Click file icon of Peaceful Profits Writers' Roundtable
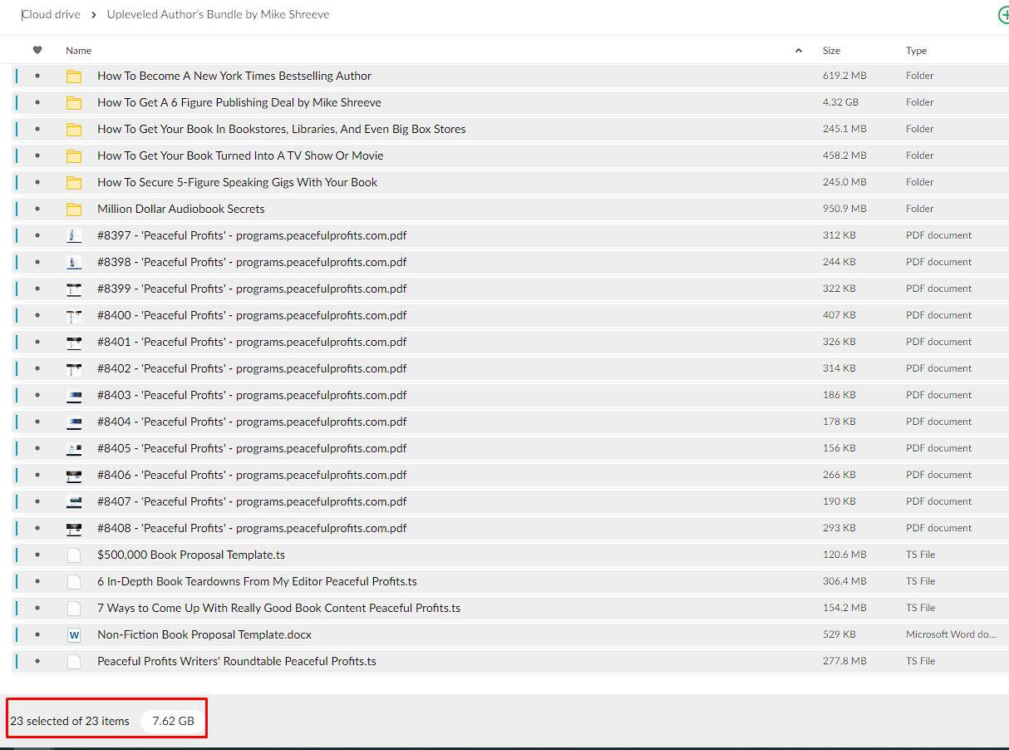 (x=74, y=661)
